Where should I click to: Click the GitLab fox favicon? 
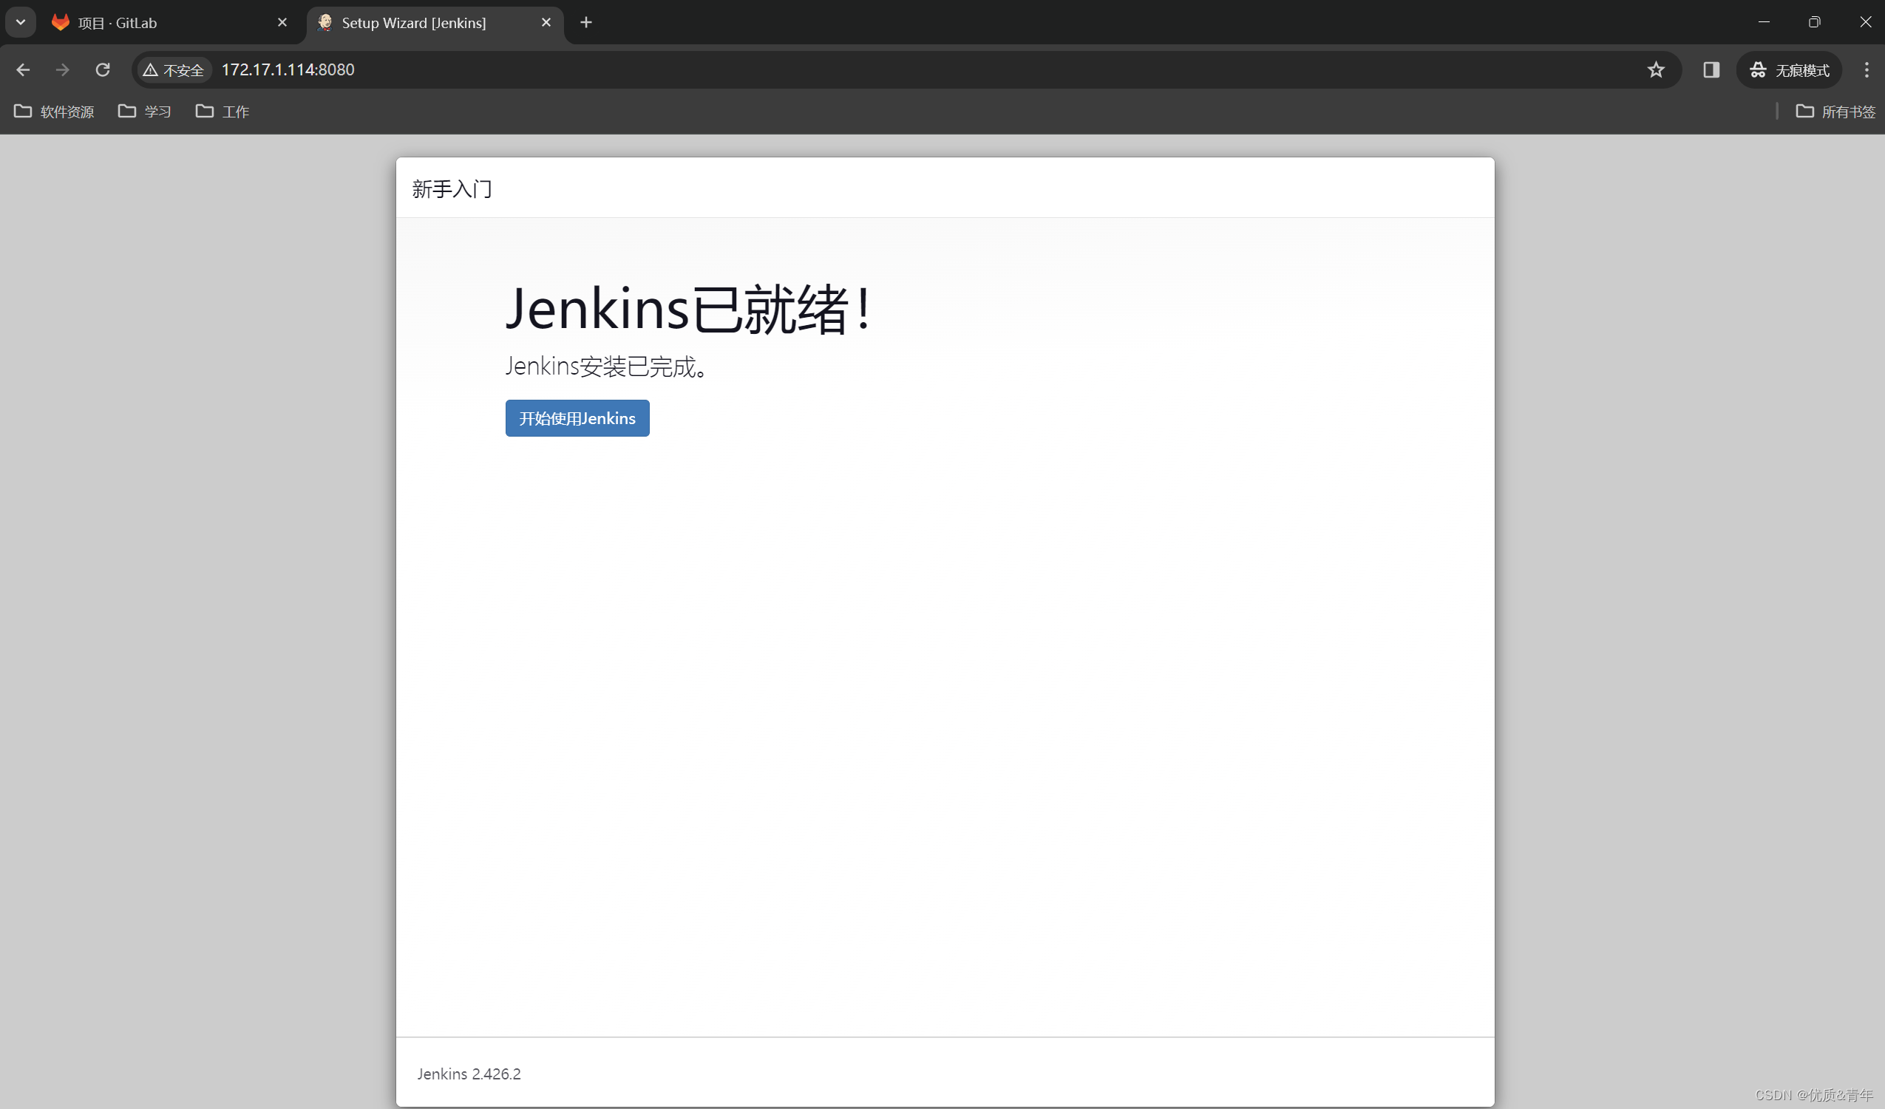(61, 22)
